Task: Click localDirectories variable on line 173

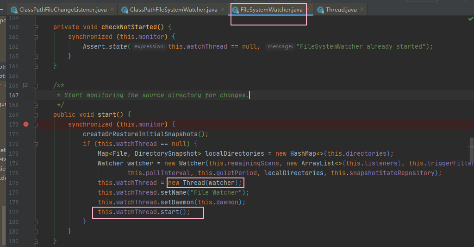Action: pyautogui.click(x=235, y=153)
